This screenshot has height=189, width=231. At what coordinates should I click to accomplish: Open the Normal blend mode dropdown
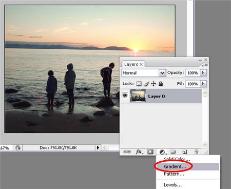162,73
